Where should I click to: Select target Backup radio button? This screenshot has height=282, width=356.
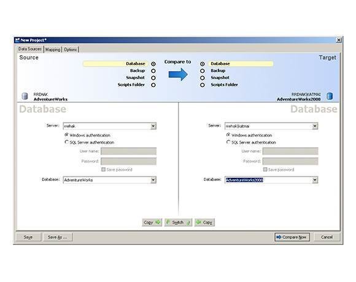[x=203, y=71]
